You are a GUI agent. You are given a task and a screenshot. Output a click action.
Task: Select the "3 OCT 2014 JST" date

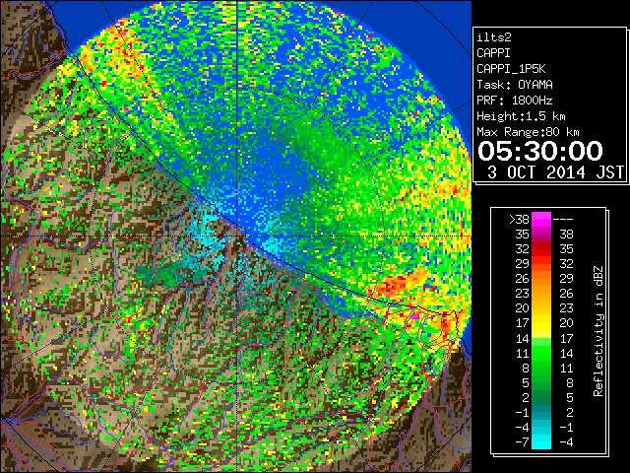point(555,172)
